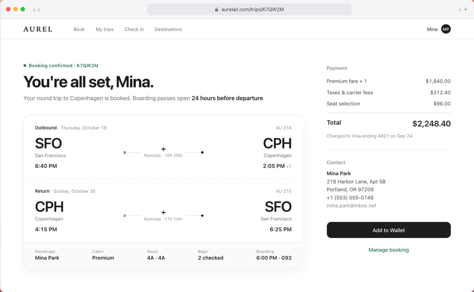Click the text Charged to Visa ending 4821

[358, 136]
